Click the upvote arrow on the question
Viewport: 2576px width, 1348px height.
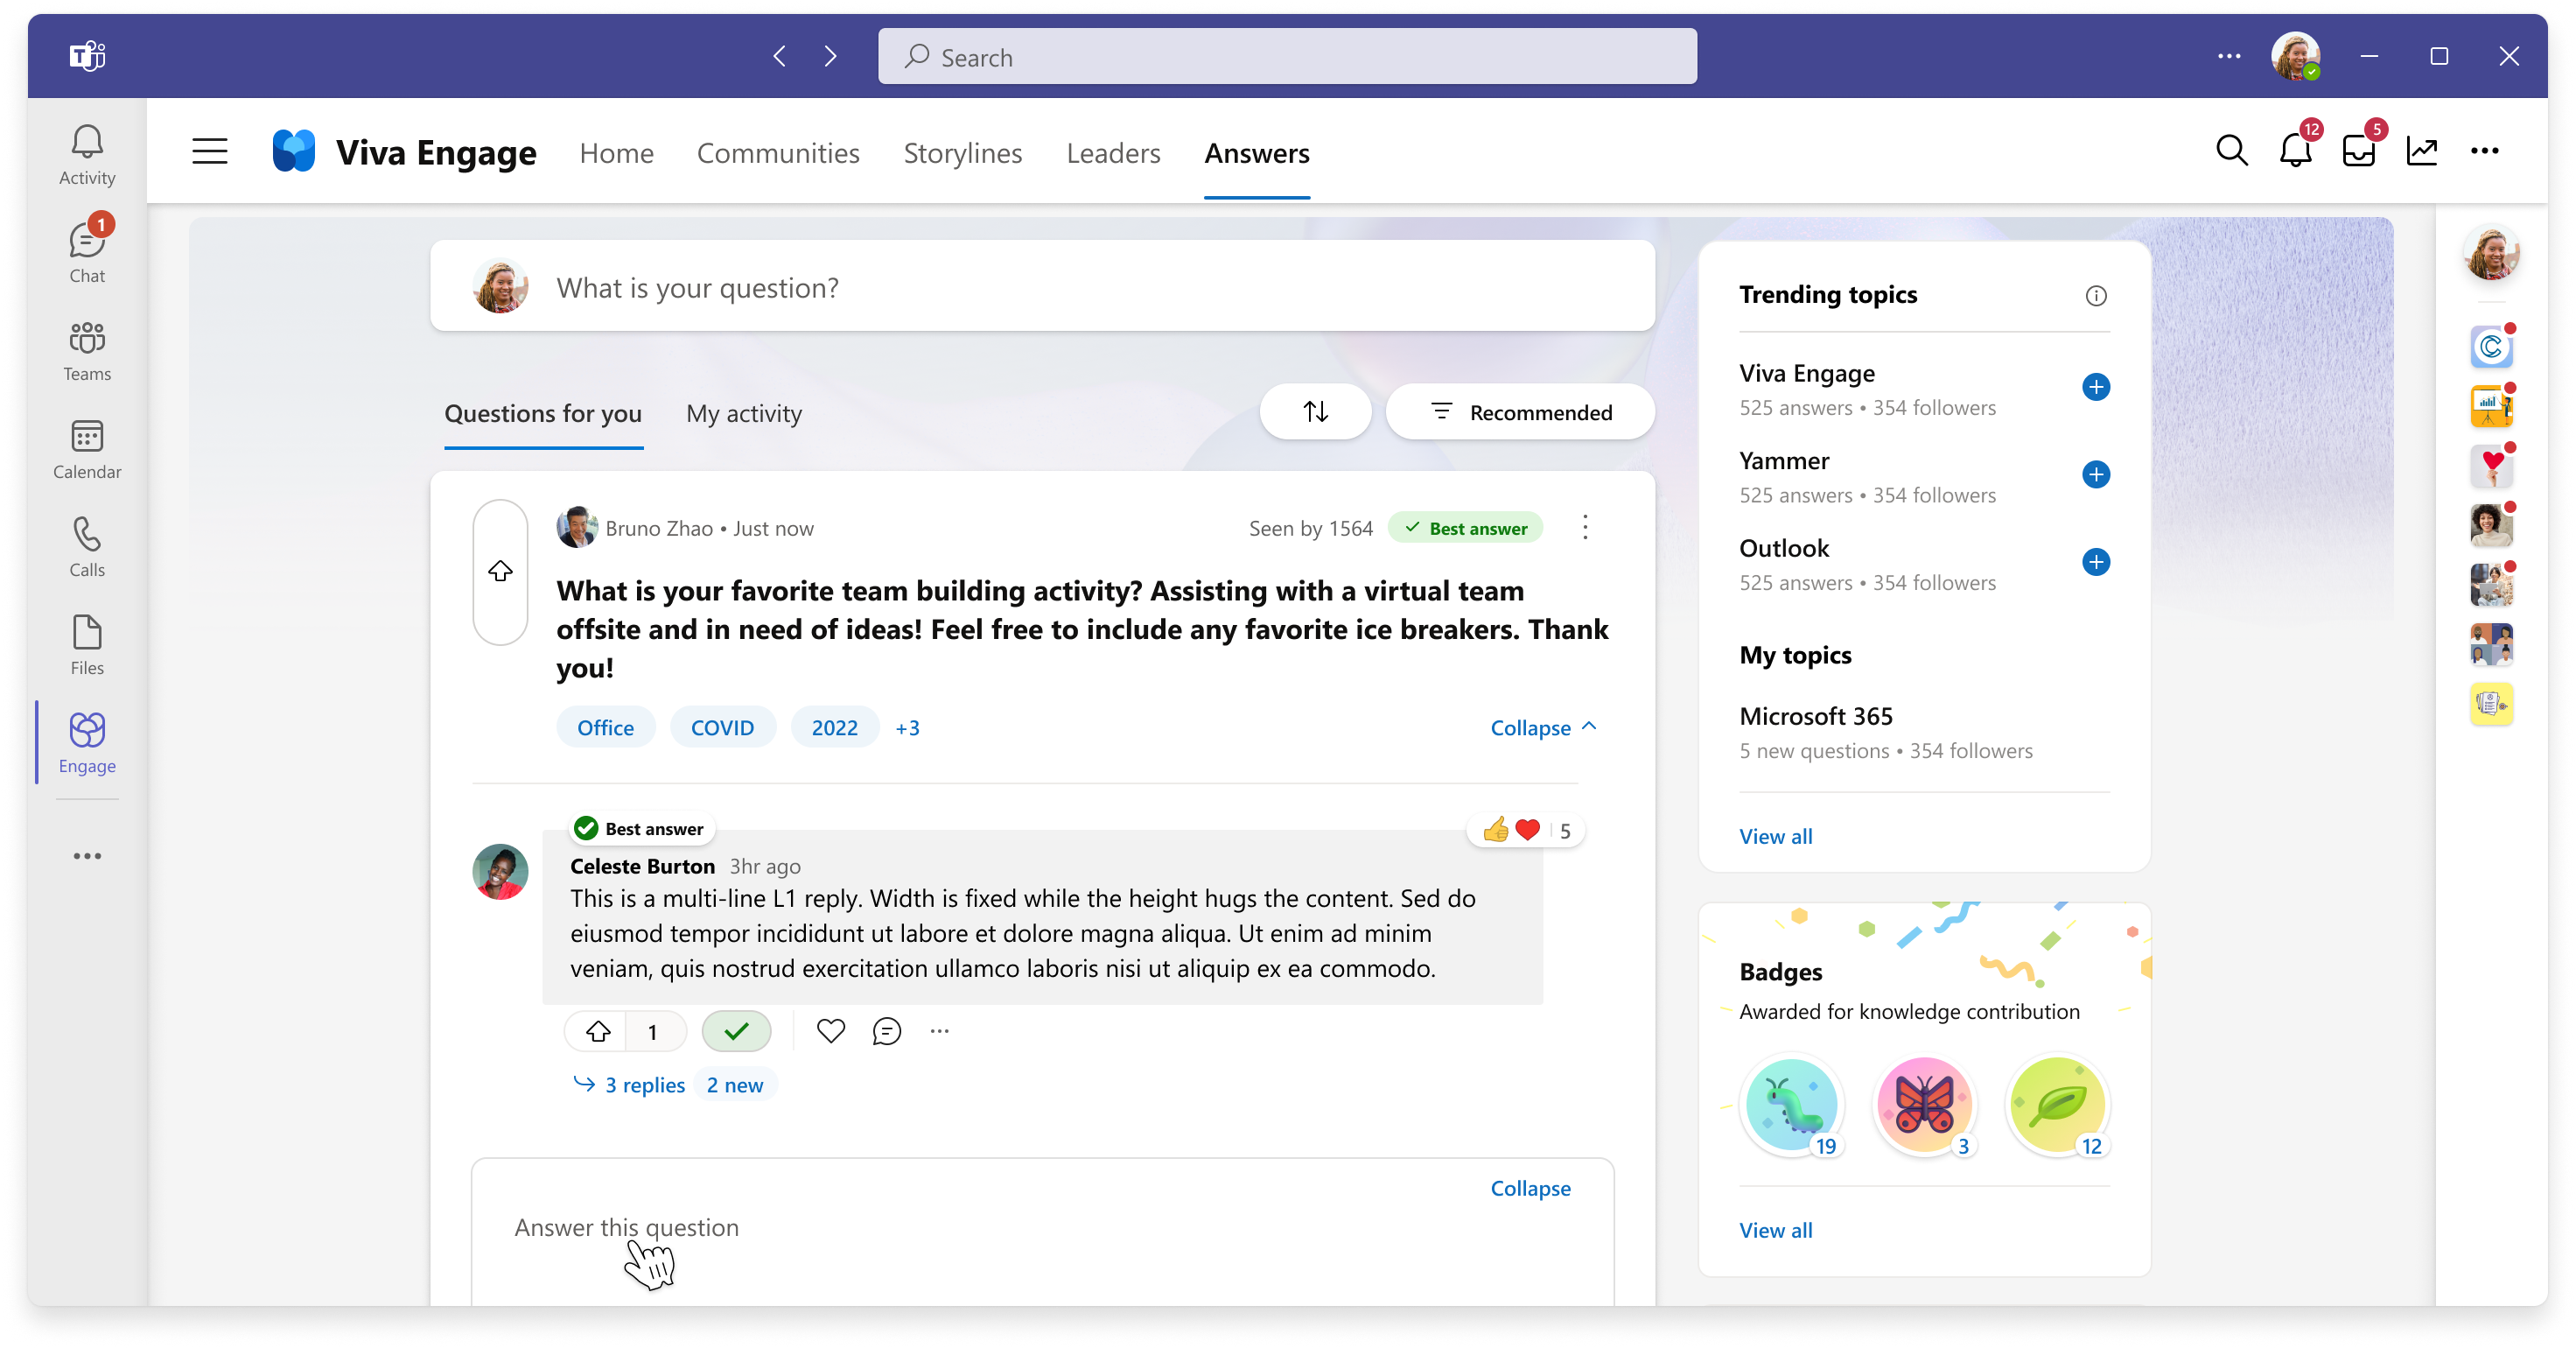click(x=500, y=569)
